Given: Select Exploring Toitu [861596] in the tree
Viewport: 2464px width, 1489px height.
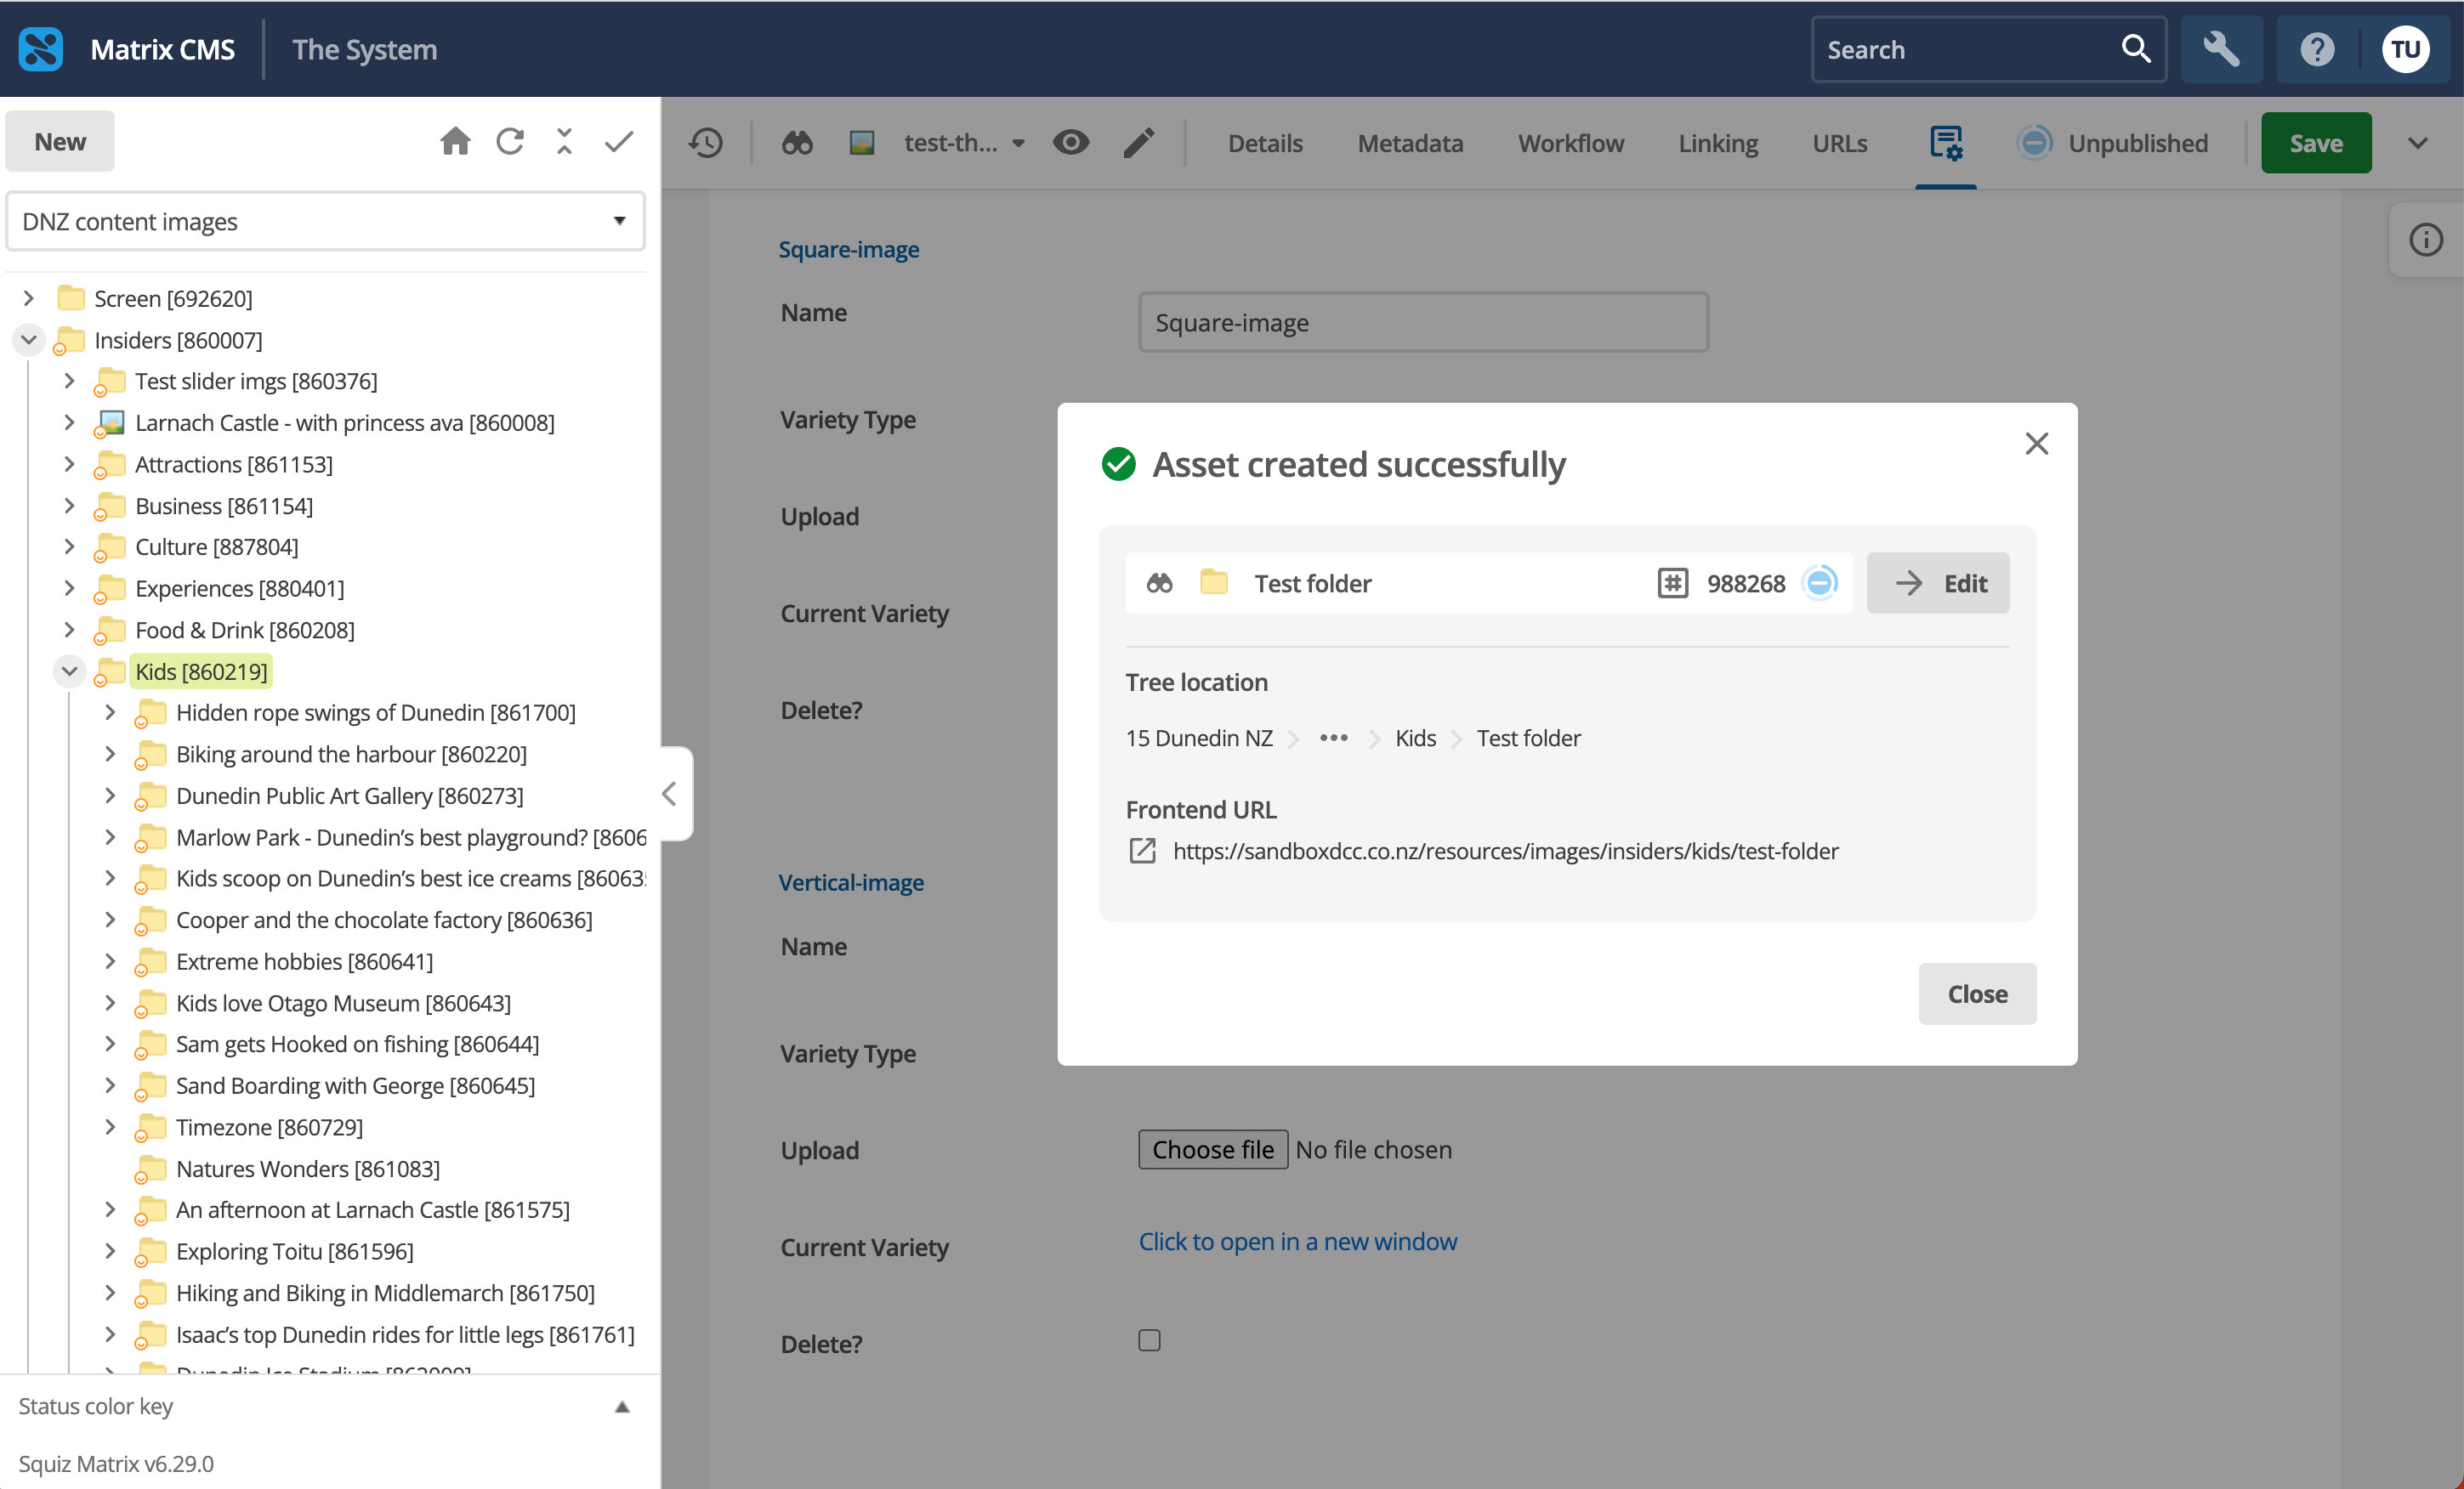Looking at the screenshot, I should point(294,1251).
